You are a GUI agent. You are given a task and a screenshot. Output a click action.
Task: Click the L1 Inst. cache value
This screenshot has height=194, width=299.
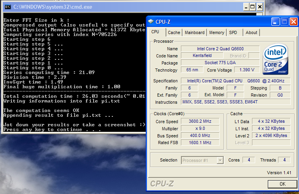pos(271,128)
